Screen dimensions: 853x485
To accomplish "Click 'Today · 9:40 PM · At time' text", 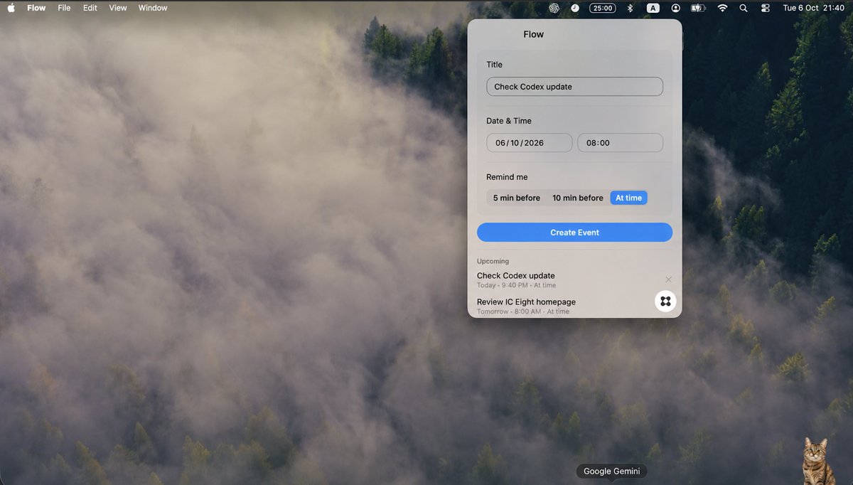I will click(x=517, y=285).
